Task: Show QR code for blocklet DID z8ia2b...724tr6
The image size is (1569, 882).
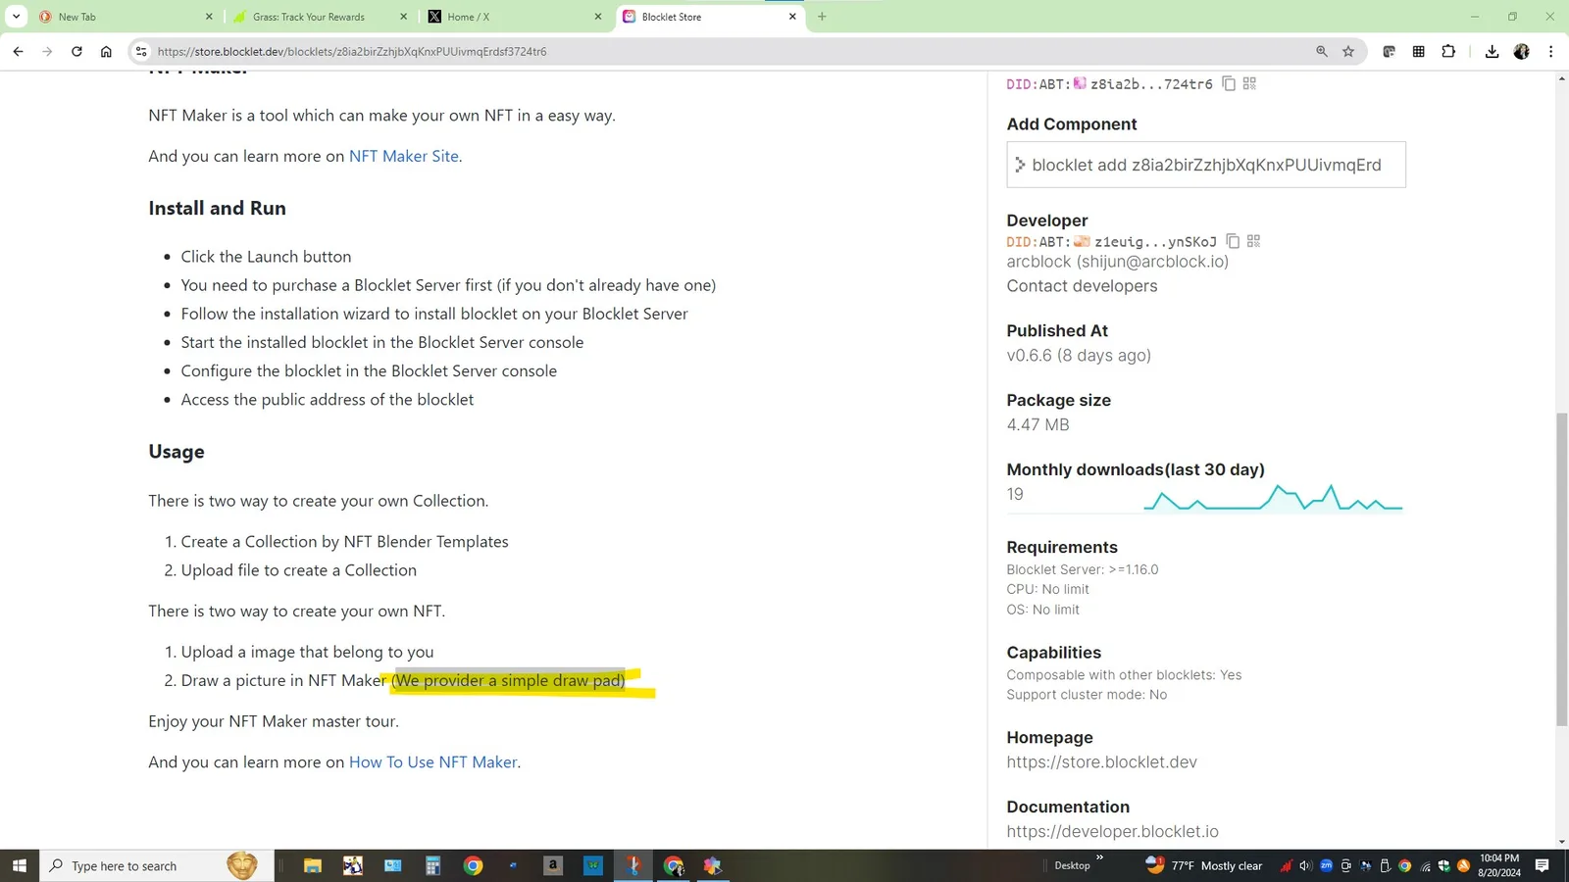Action: (1249, 83)
